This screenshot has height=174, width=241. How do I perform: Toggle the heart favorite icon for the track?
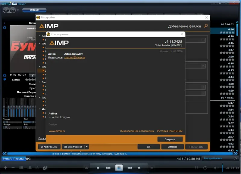[5, 79]
